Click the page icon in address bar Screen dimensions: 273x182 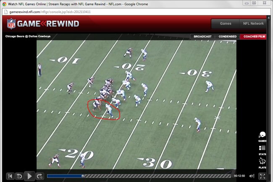[6, 12]
